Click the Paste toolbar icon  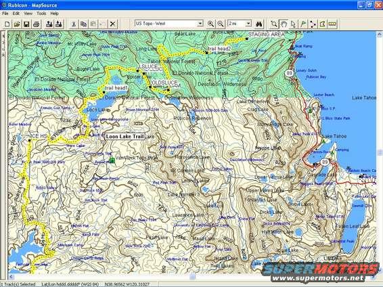(x=93, y=24)
